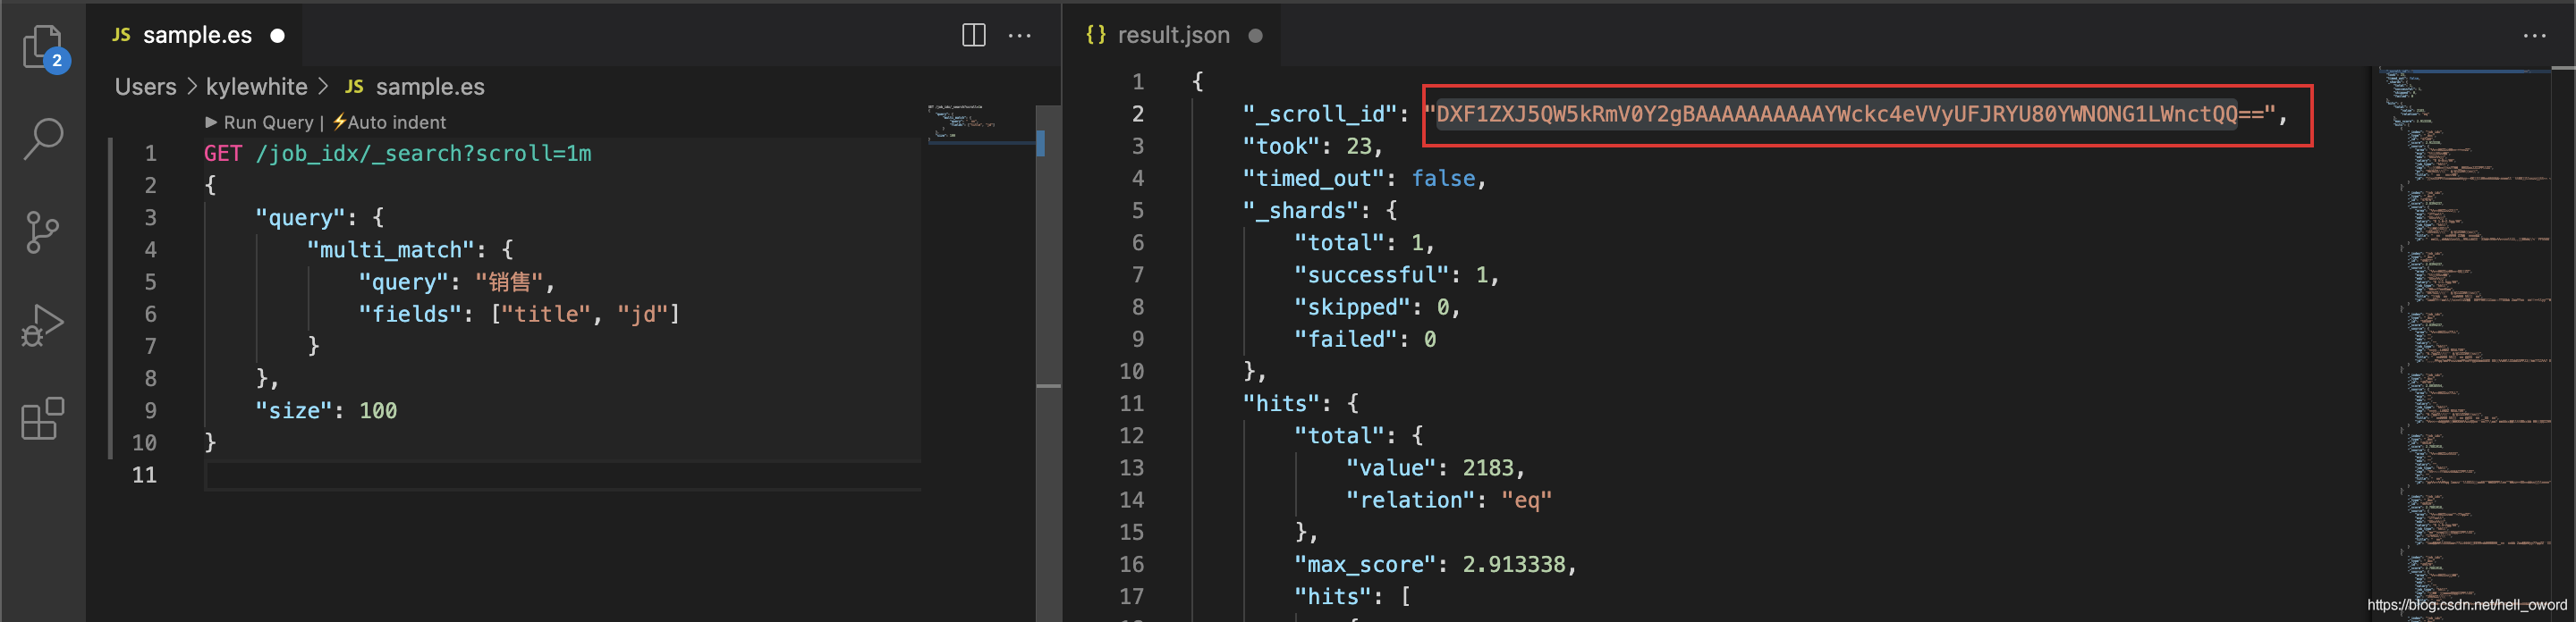Click kylewhite in the breadcrumb

[x=256, y=87]
